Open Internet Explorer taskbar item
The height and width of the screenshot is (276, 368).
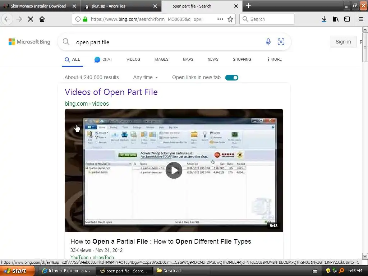(66, 271)
